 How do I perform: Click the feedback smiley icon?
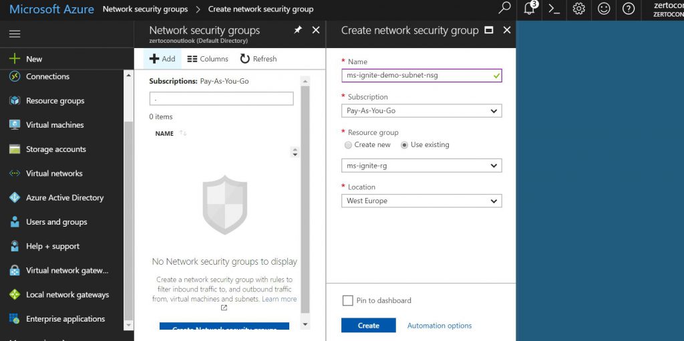click(x=604, y=9)
